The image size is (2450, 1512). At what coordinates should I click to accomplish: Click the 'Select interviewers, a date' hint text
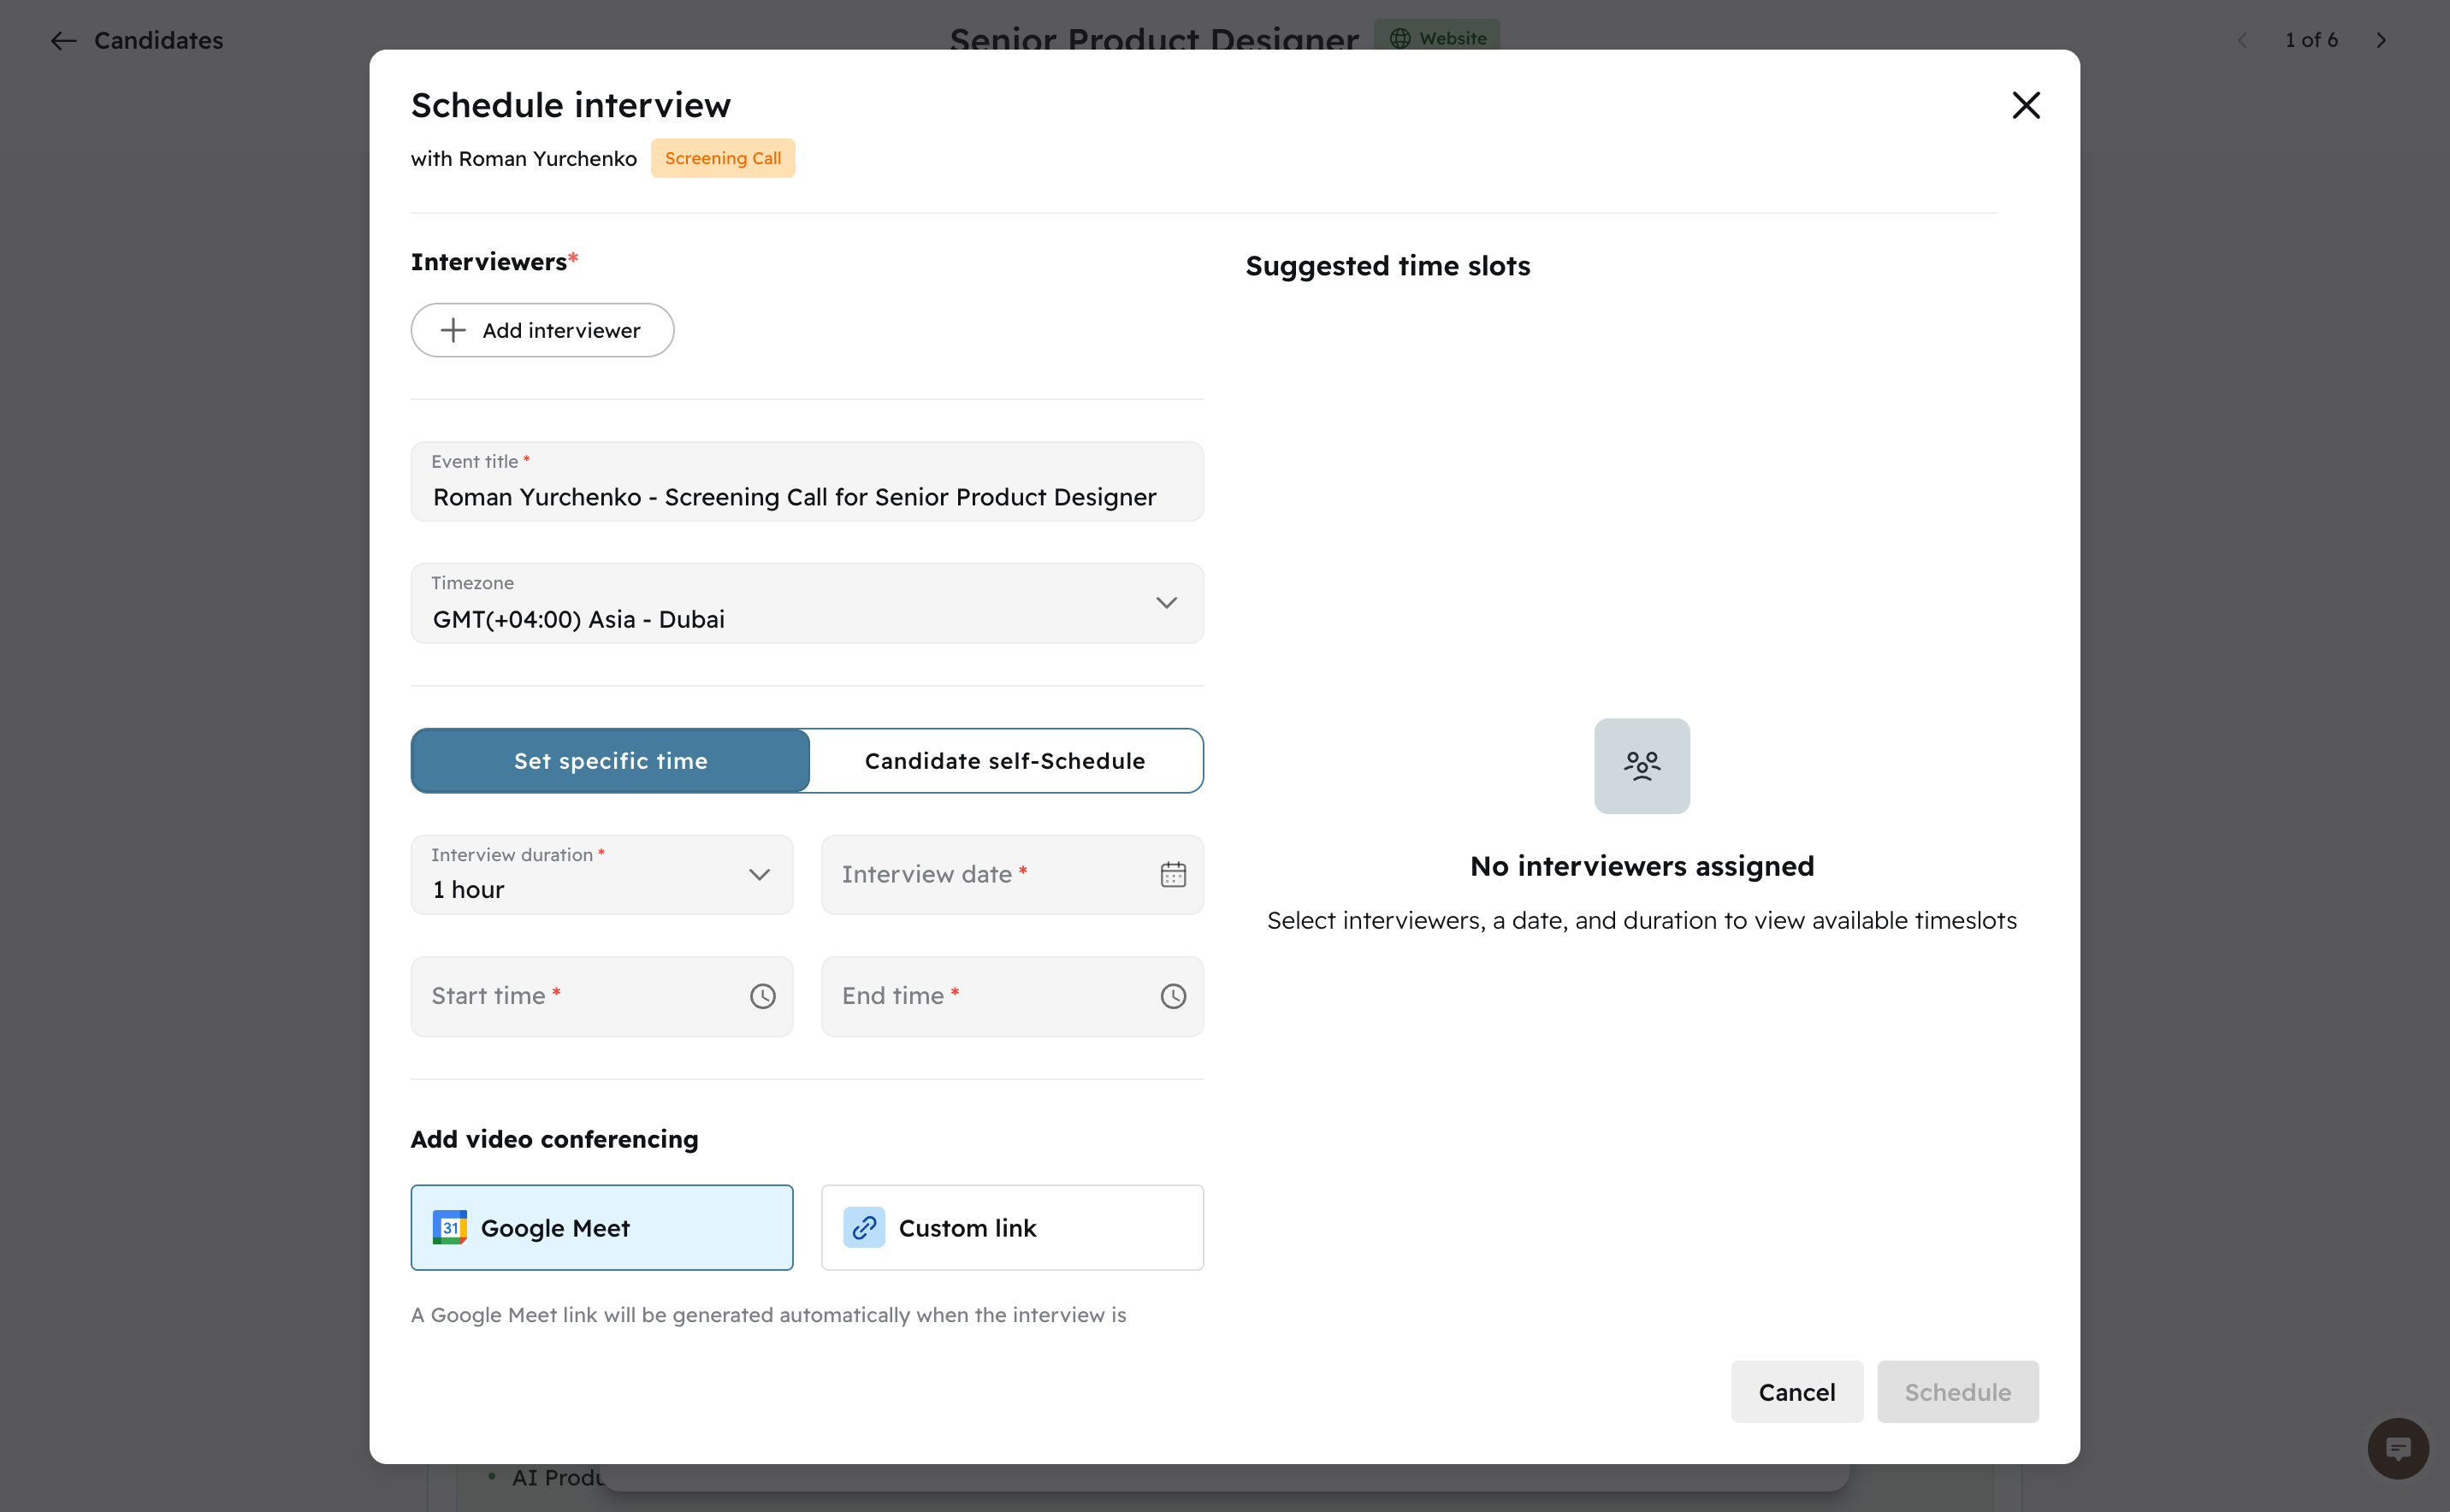pyautogui.click(x=1642, y=920)
